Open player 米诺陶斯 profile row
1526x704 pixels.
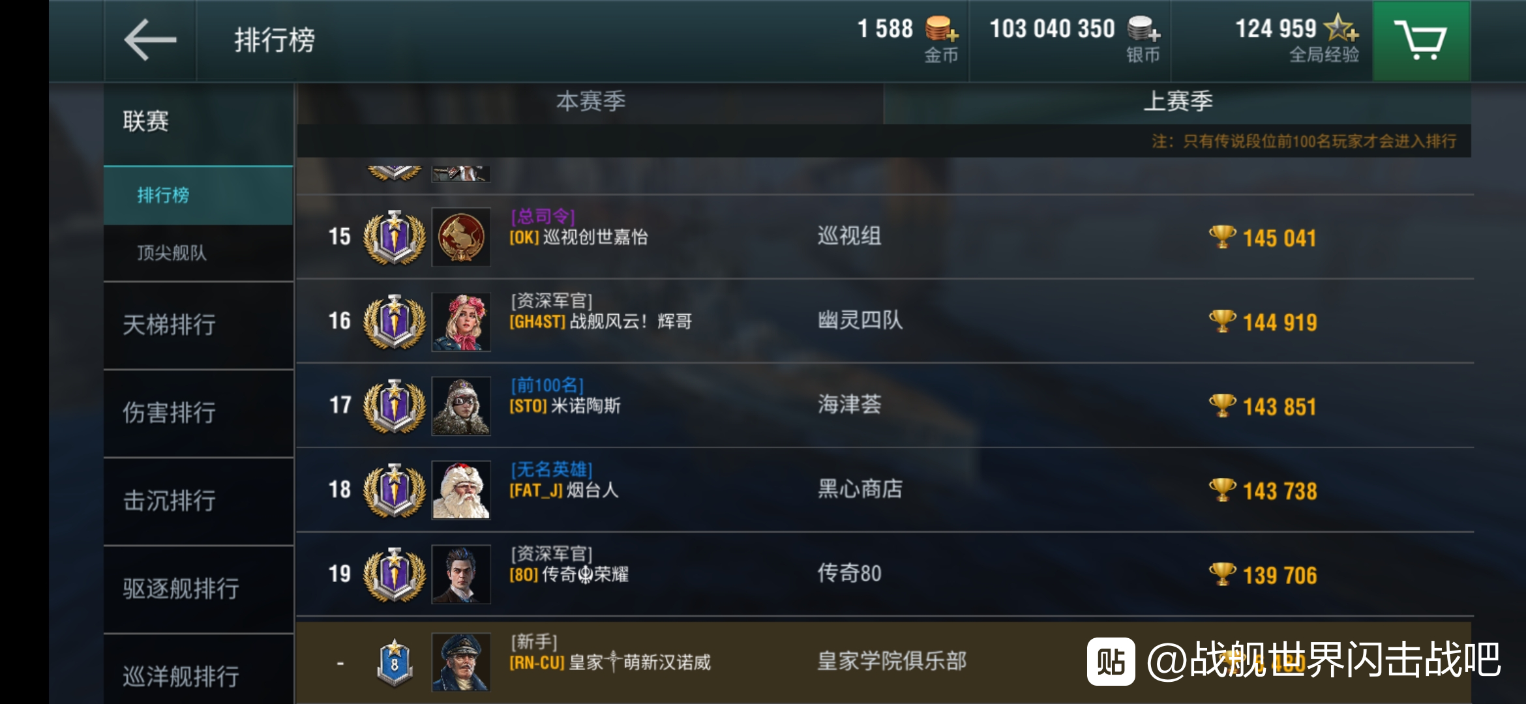click(884, 405)
